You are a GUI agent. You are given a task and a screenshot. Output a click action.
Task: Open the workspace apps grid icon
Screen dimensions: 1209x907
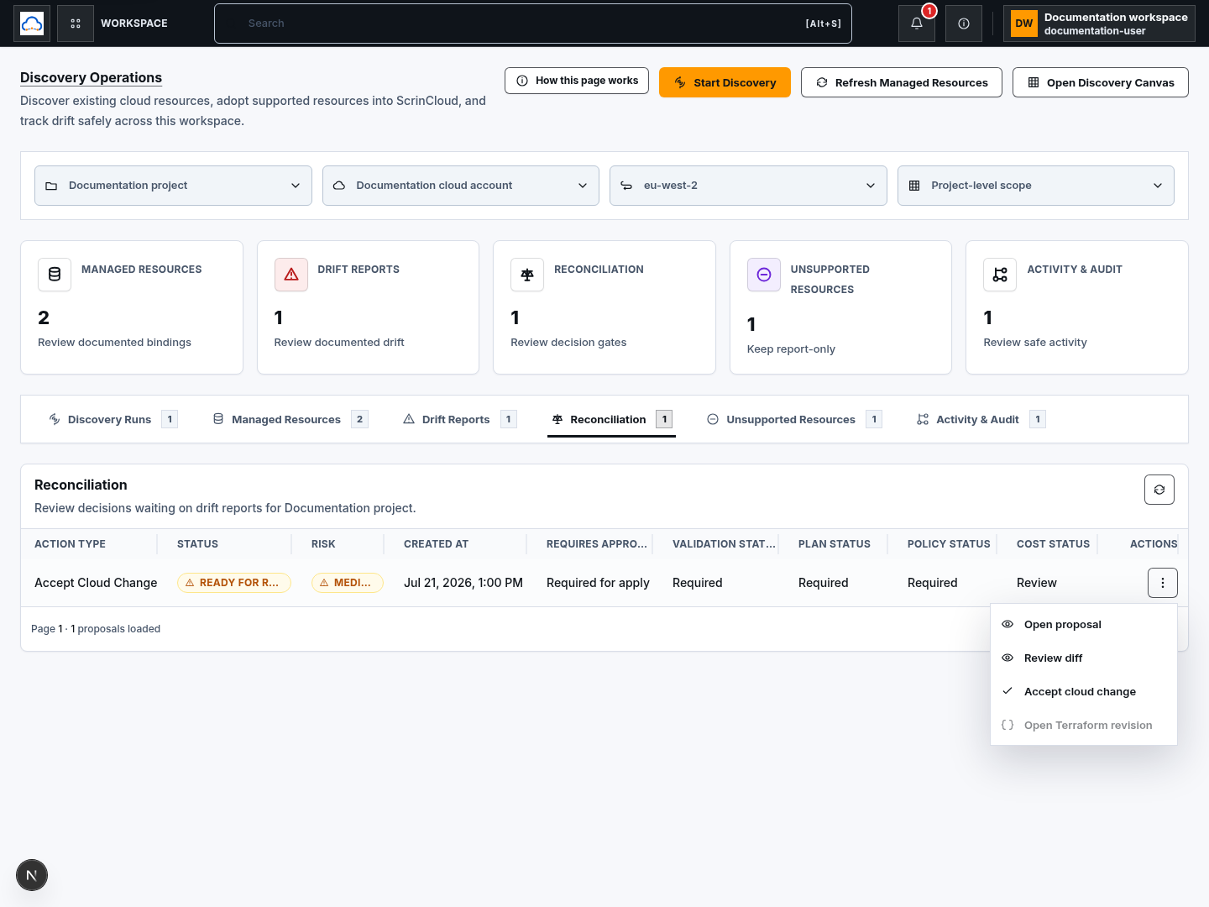coord(76,24)
